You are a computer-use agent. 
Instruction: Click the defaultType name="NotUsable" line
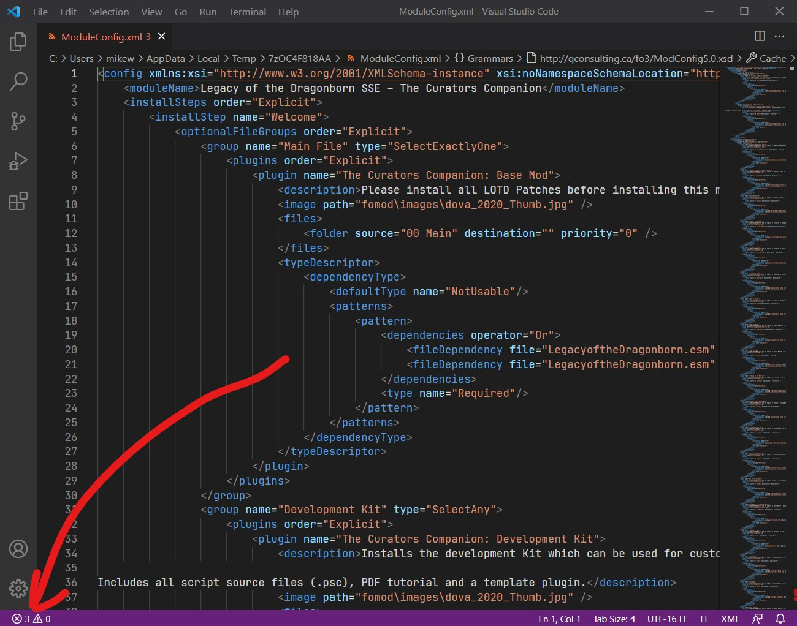click(429, 292)
